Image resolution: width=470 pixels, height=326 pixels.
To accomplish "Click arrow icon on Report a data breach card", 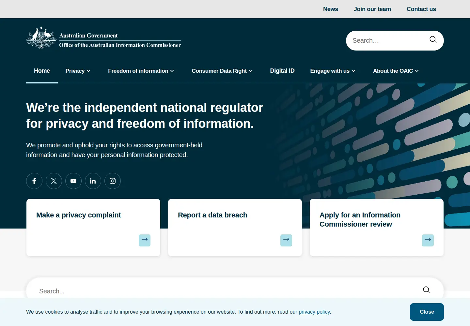I will [286, 240].
